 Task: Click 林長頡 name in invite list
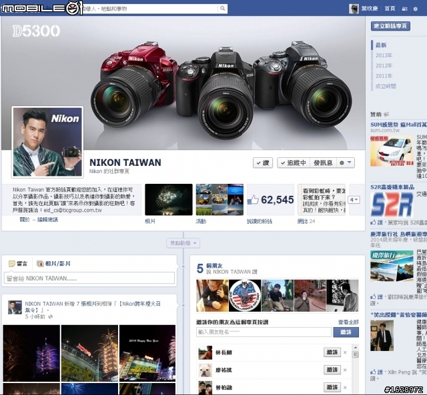tap(224, 352)
